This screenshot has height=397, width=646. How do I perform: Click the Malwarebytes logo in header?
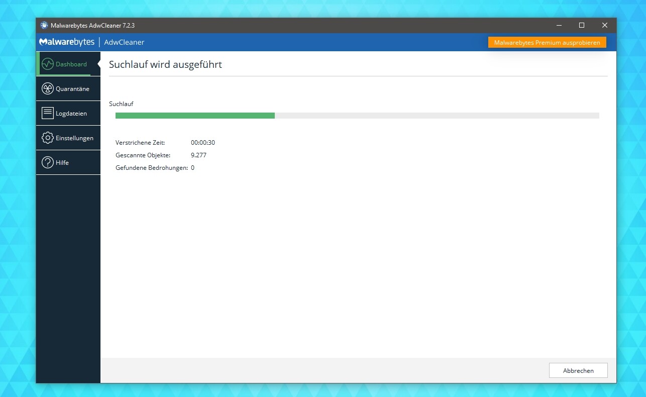[x=67, y=42]
